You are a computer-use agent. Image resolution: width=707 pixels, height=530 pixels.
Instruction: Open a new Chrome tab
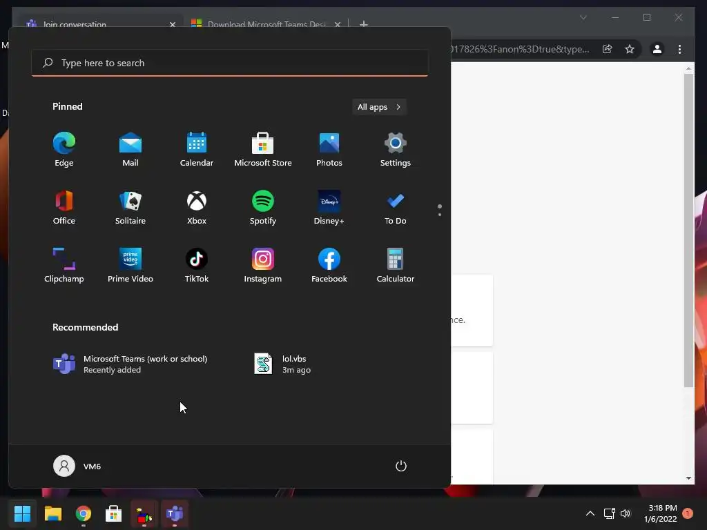[364, 24]
